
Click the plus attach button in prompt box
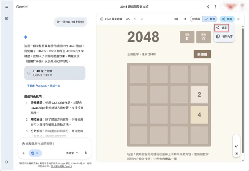click(24, 153)
